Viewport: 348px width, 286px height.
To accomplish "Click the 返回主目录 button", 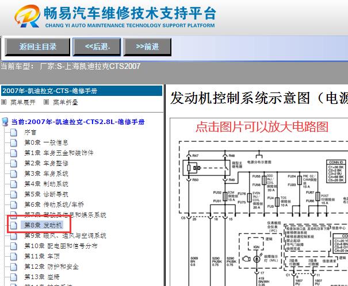I will 37,47.
